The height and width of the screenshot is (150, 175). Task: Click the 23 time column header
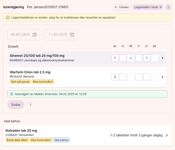click(154, 46)
